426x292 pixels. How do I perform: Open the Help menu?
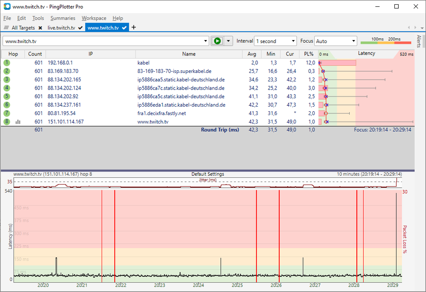pos(118,18)
